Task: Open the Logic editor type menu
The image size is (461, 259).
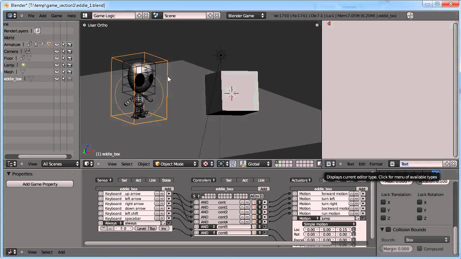Action: tap(12, 252)
